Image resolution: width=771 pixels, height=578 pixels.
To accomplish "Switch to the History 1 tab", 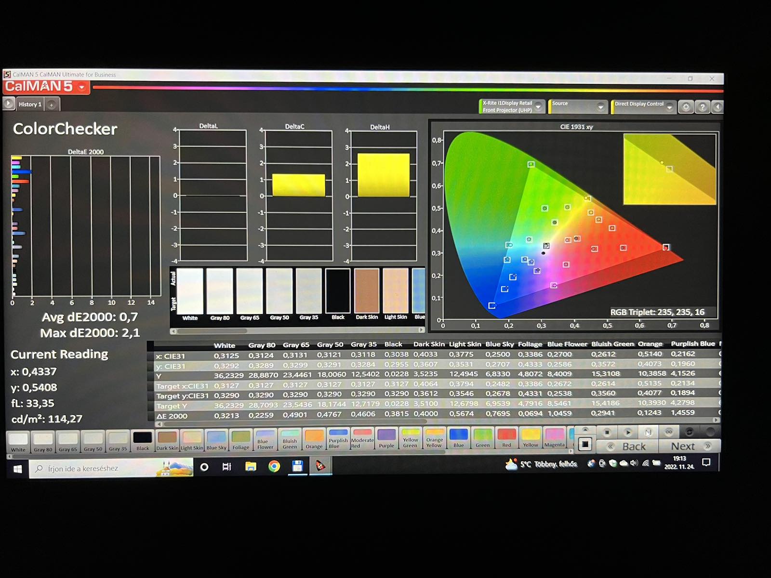I will [30, 105].
